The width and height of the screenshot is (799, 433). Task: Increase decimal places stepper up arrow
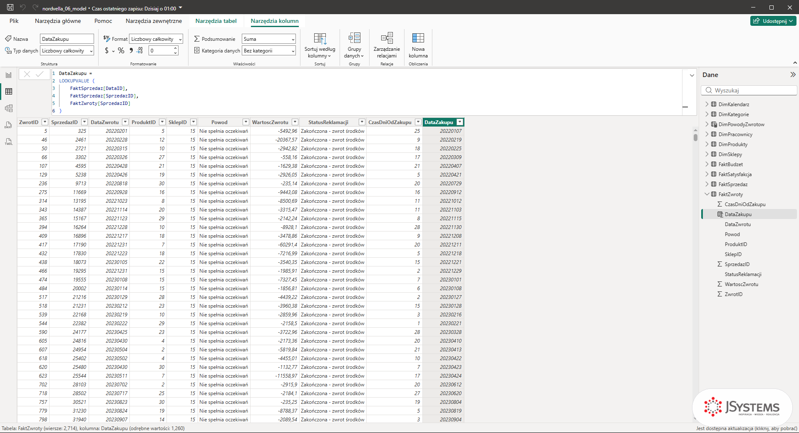pyautogui.click(x=176, y=48)
